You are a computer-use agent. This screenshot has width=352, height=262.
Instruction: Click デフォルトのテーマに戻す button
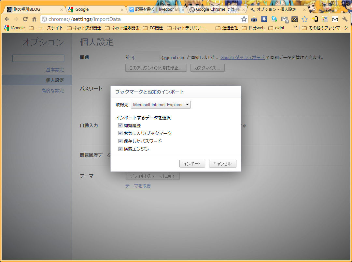153,176
